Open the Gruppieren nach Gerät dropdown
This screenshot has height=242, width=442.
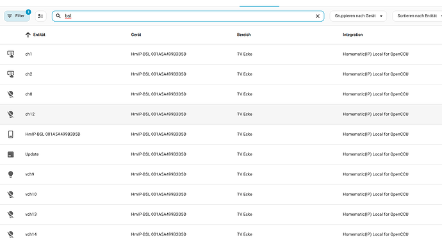[x=358, y=16]
